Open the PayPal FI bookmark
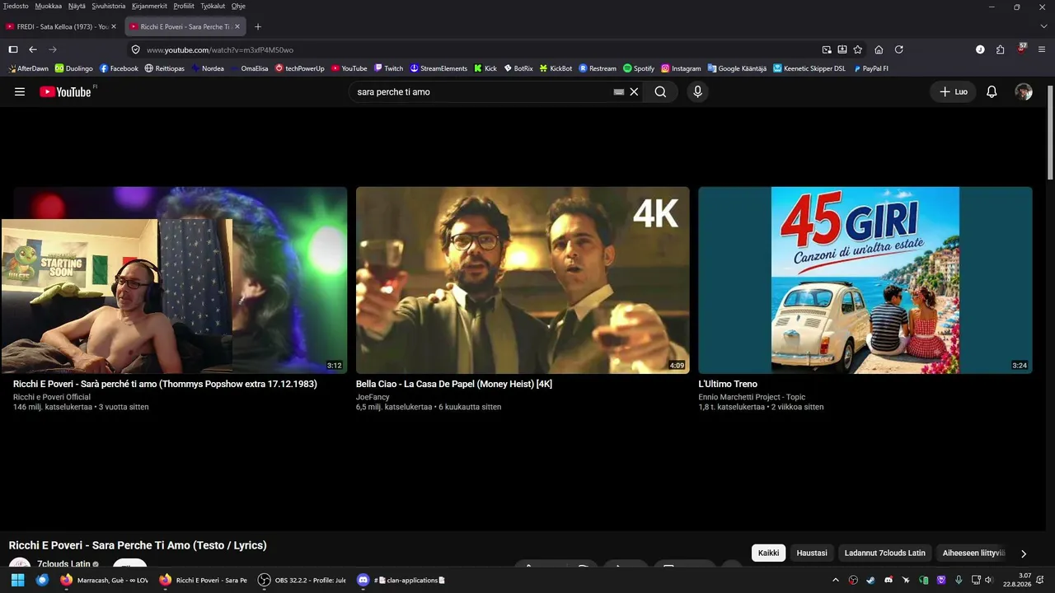The height and width of the screenshot is (593, 1055). pos(870,68)
